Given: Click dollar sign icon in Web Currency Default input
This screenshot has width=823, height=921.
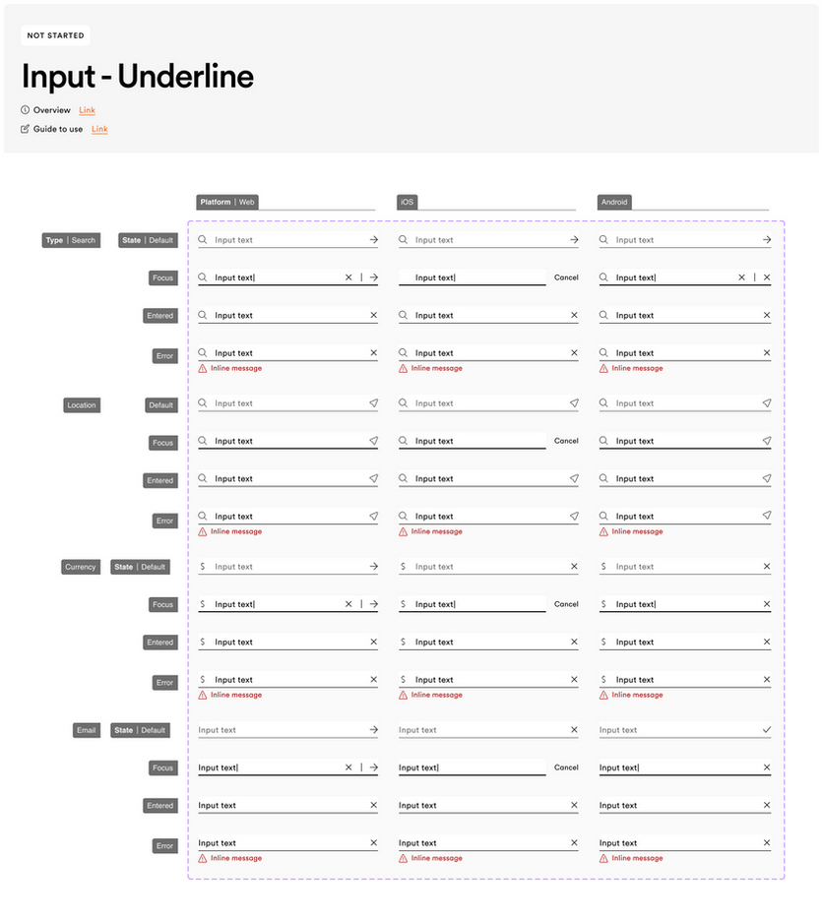Looking at the screenshot, I should point(203,567).
